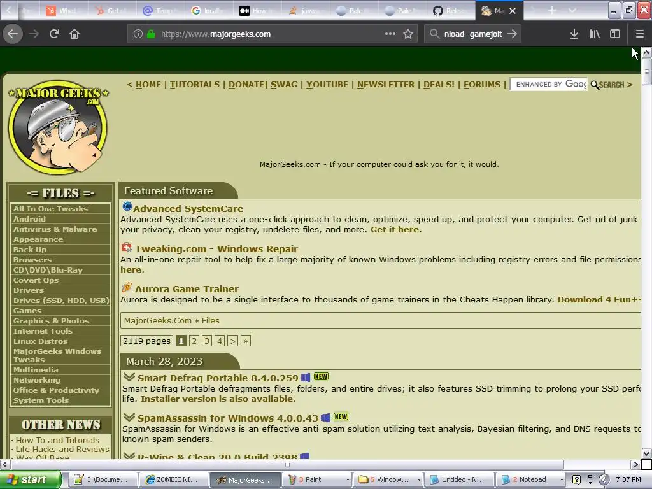The width and height of the screenshot is (652, 489).
Task: Click the Windows Repair red toolbox icon
Action: tap(127, 248)
